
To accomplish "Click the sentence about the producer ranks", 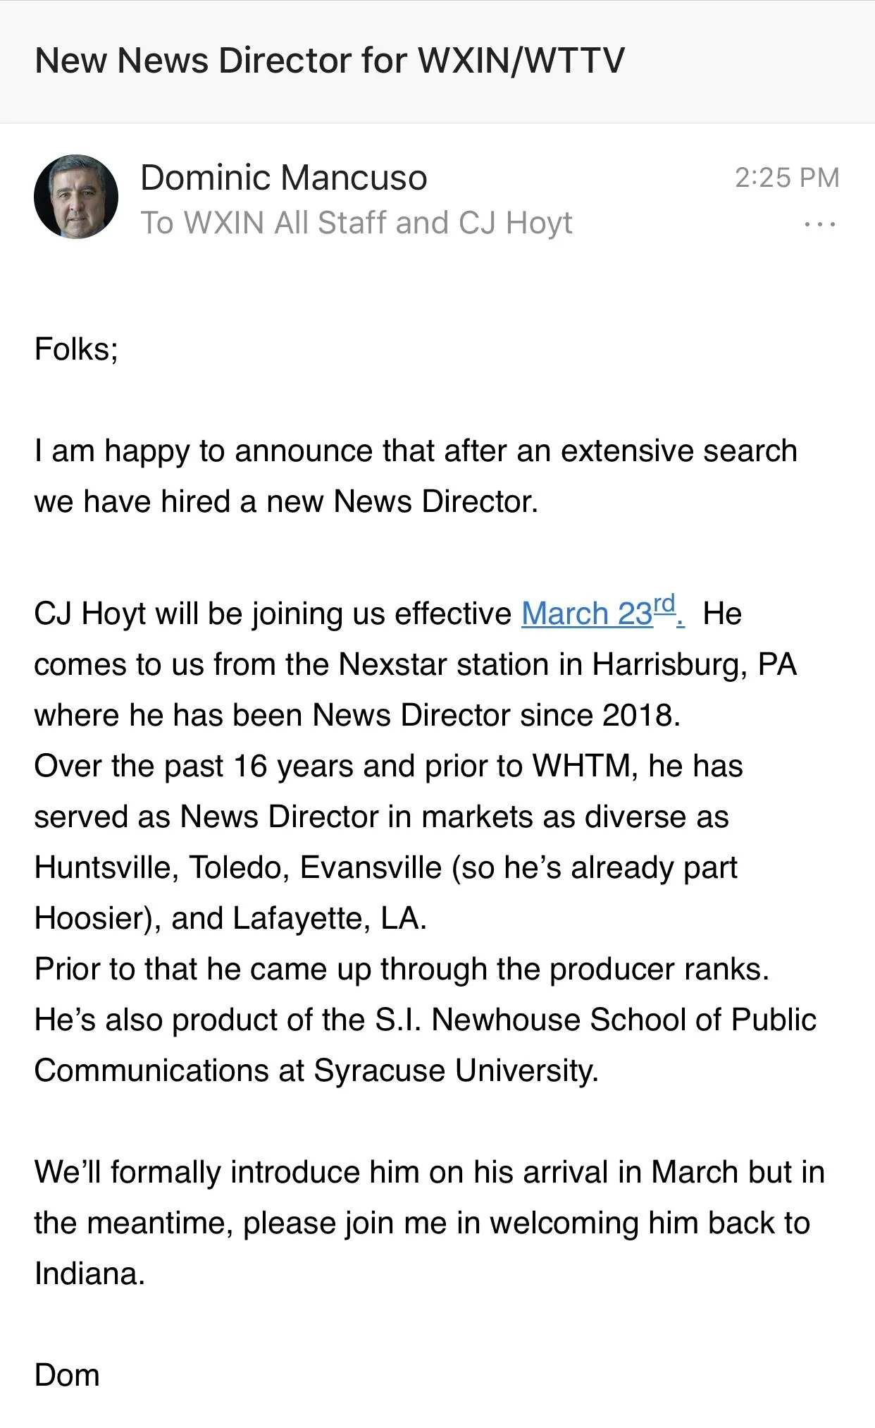I will click(402, 970).
